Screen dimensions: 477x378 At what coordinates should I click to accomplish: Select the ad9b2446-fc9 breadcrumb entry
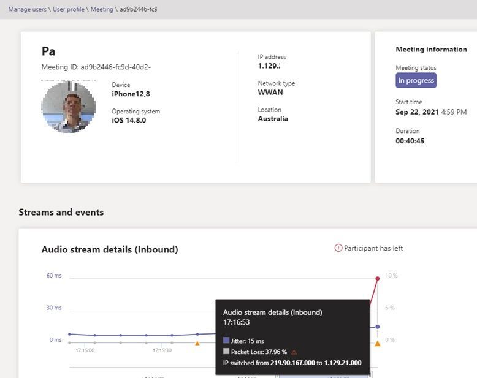click(139, 9)
